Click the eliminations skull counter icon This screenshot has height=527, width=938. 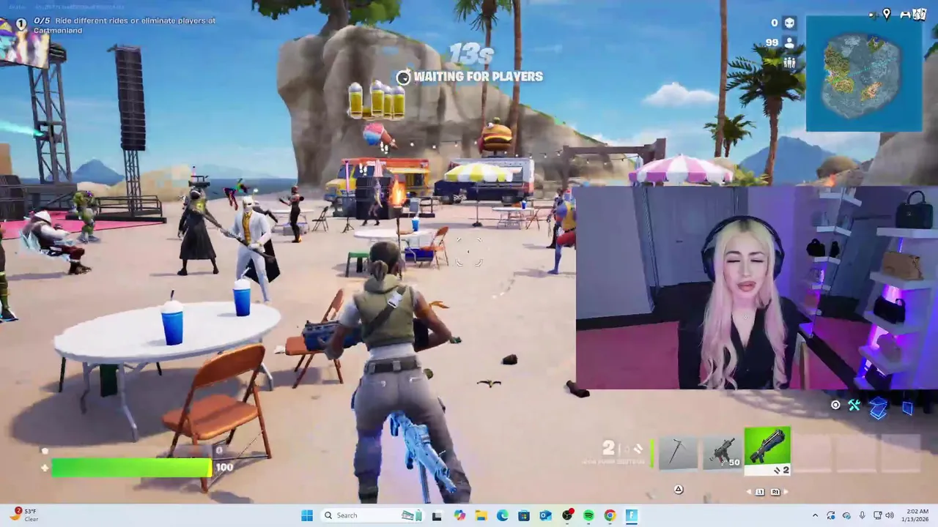789,23
